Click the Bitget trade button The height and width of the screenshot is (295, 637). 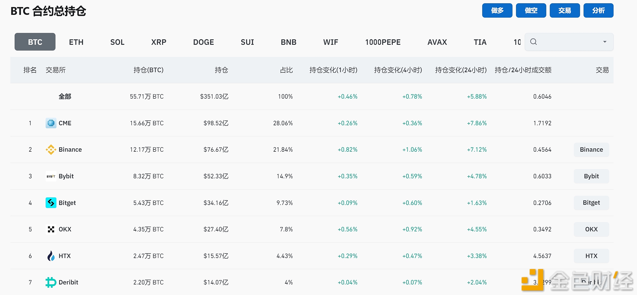(x=591, y=203)
